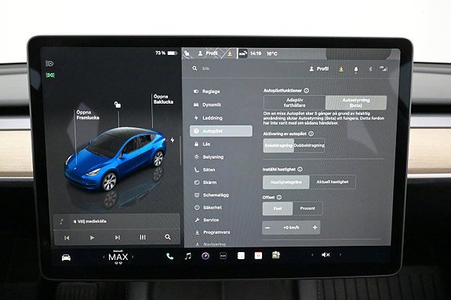Open the media equalizer icon
This screenshot has width=451, height=300.
(143, 237)
